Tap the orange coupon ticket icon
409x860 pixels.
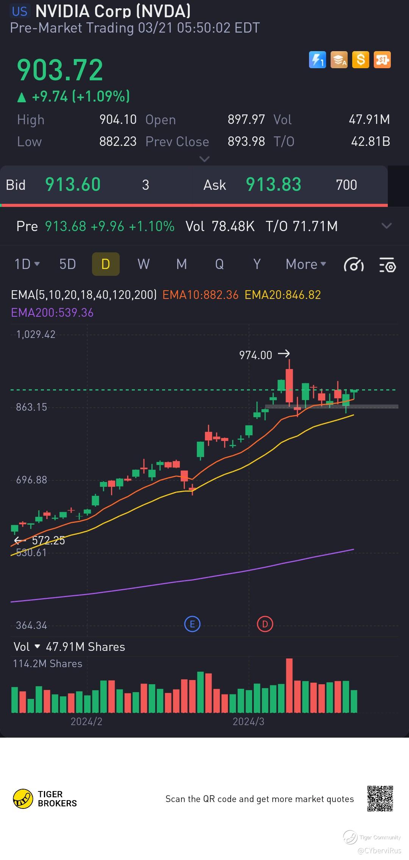382,60
